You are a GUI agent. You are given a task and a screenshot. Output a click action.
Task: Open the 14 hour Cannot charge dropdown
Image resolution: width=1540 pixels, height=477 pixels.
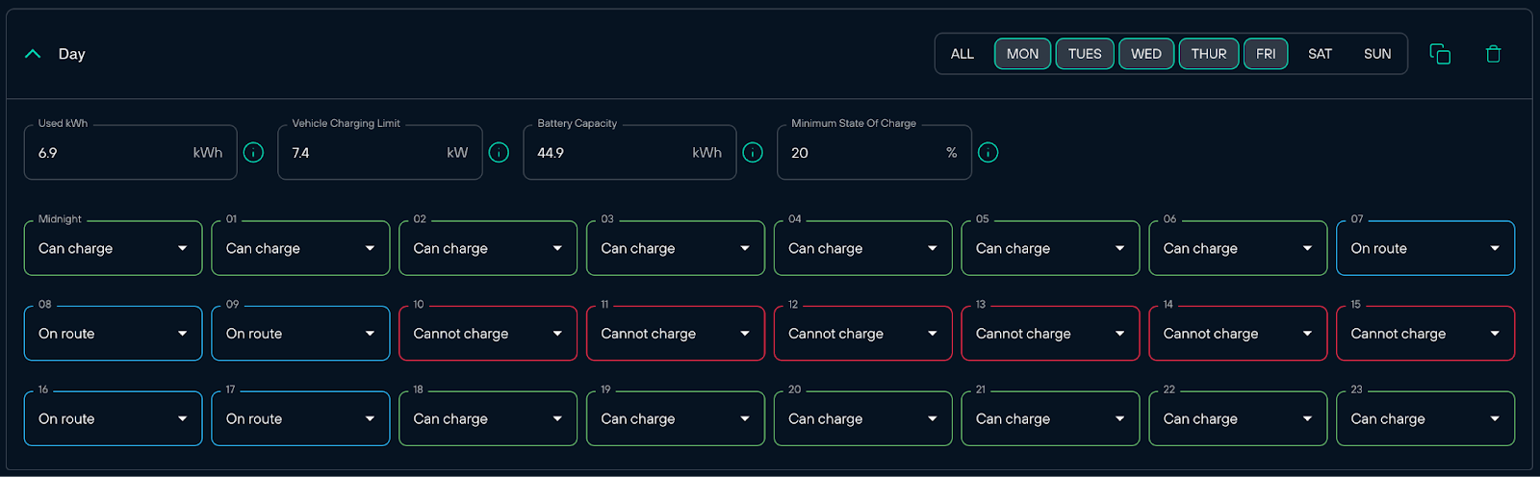tap(1238, 334)
